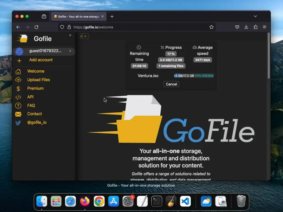Viewport: 283px width, 212px height.
Task: Close the Gofile sidebar with the X
Action: coord(70,35)
